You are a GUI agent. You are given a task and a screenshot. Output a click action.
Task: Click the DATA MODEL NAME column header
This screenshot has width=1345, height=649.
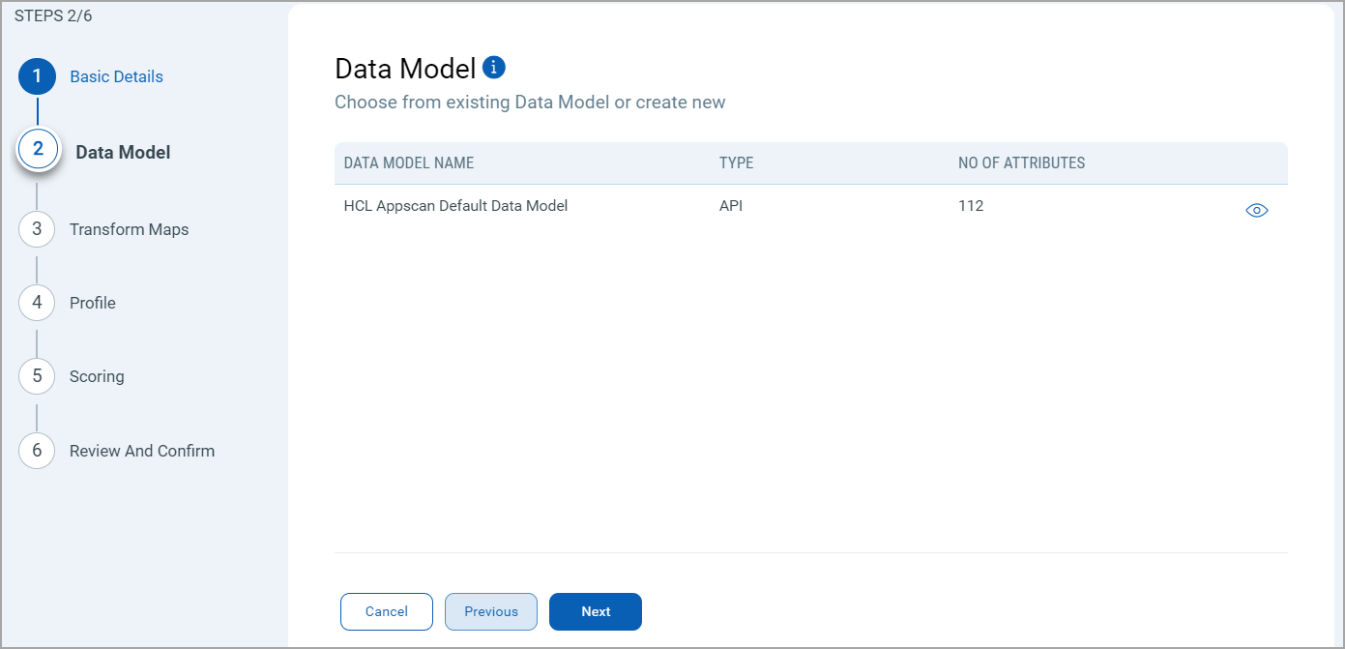click(408, 162)
